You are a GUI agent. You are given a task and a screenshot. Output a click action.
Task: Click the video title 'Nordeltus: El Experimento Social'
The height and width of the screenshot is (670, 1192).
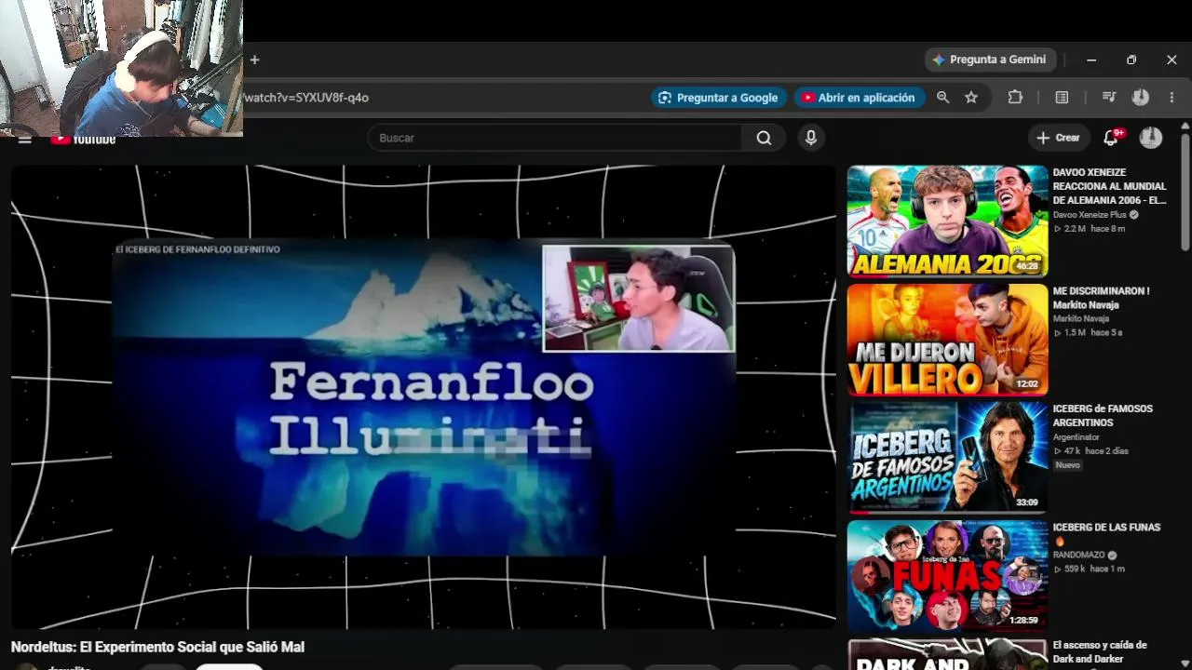(x=157, y=647)
